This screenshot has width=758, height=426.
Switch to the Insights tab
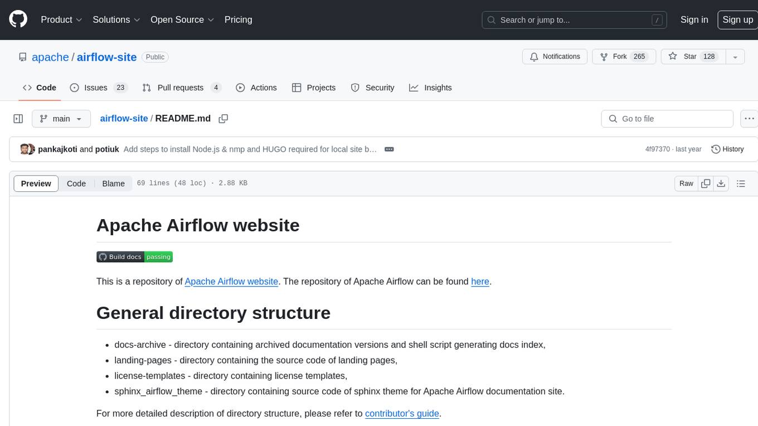click(430, 88)
